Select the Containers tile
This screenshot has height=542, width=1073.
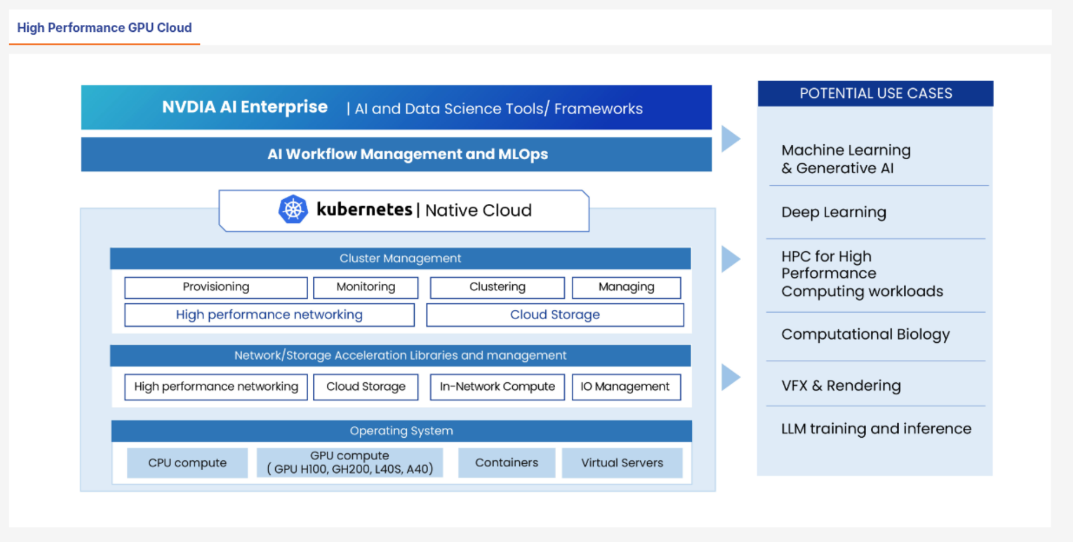click(506, 463)
